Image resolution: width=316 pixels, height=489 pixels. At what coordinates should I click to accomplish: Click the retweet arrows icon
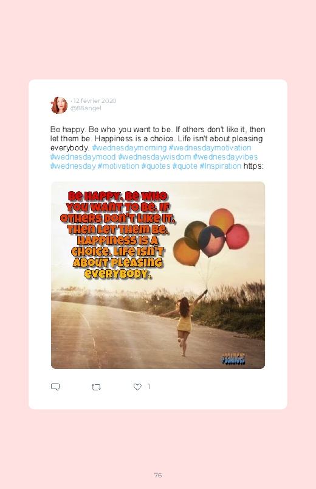click(x=96, y=387)
